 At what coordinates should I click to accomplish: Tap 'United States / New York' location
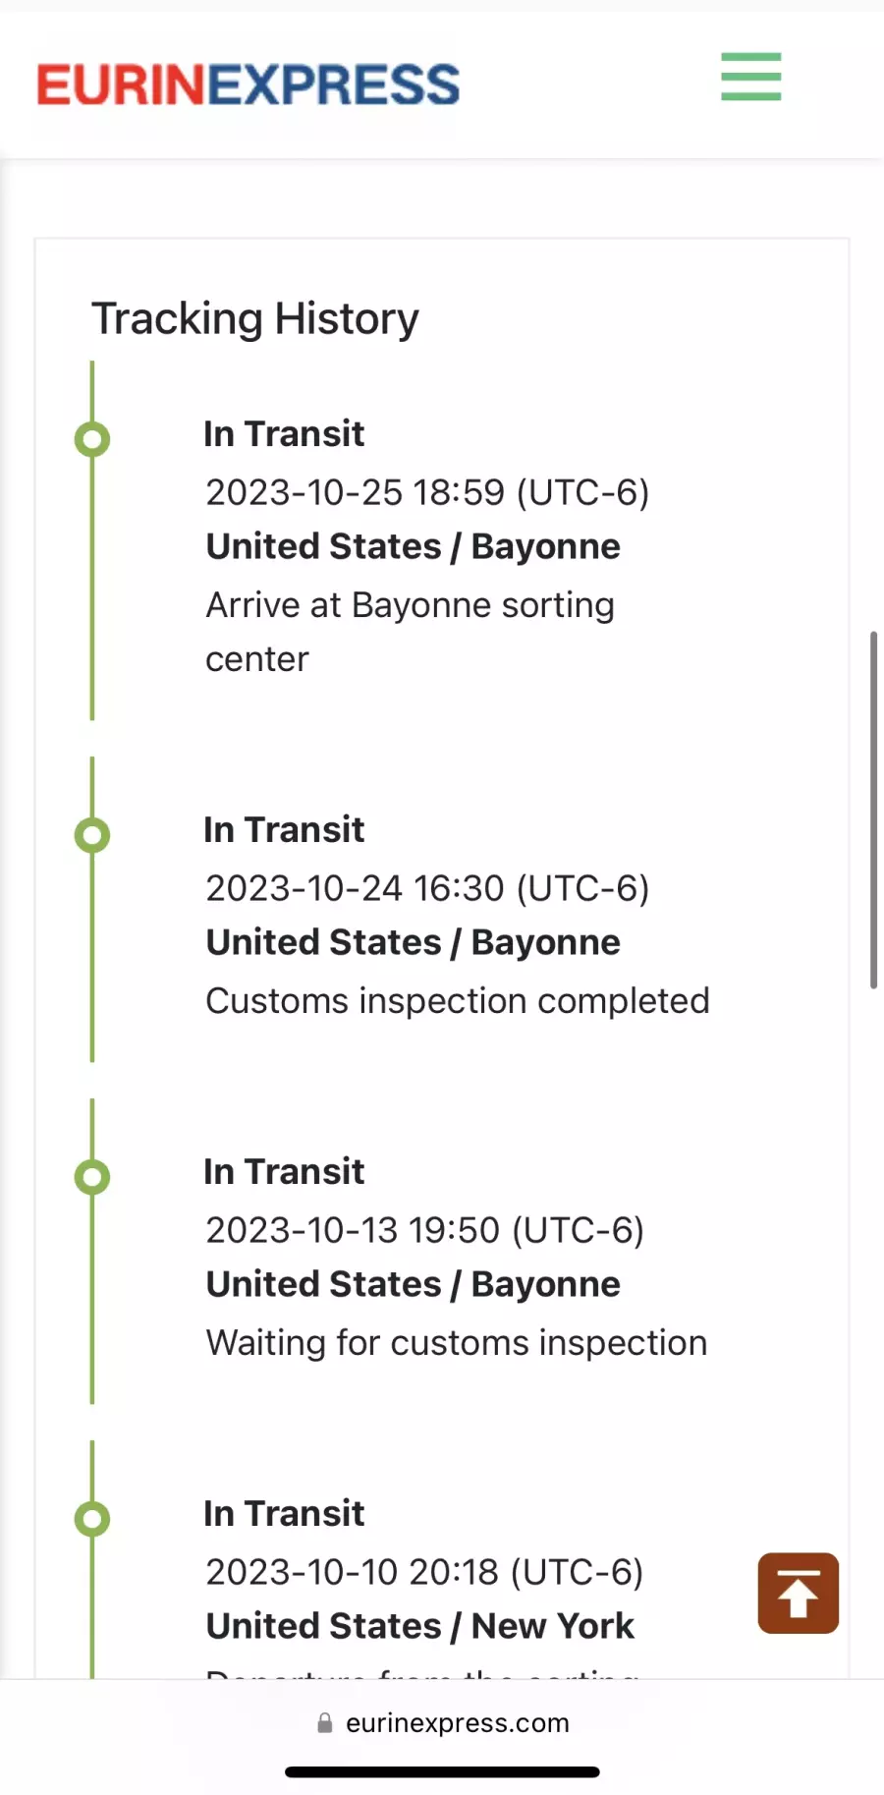[x=420, y=1626]
